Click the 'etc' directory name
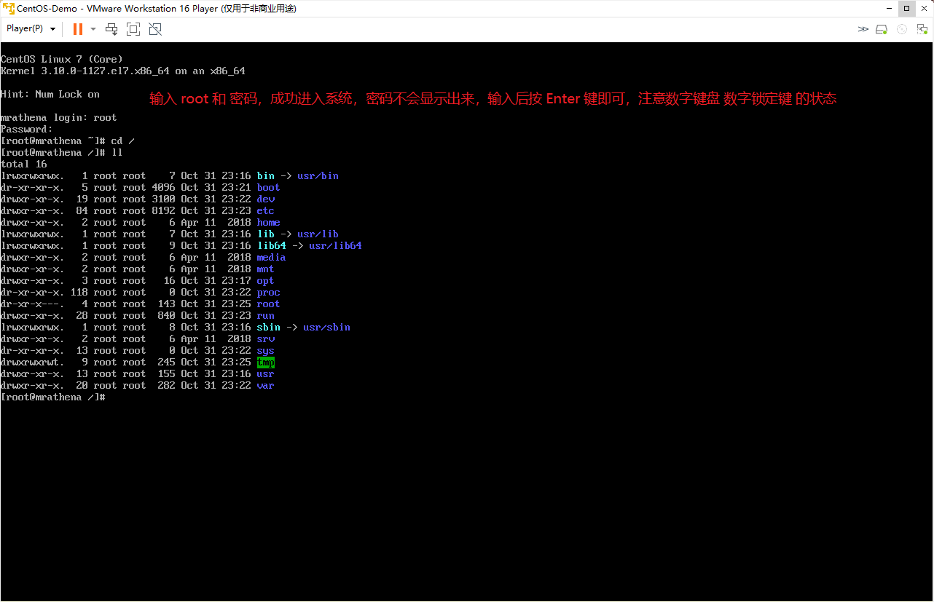Image resolution: width=934 pixels, height=602 pixels. coord(266,210)
